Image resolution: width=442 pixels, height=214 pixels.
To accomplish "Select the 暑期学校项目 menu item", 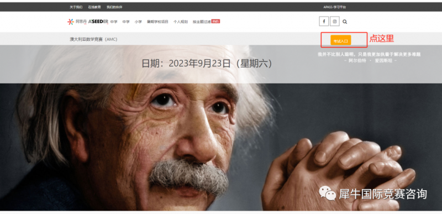I will pos(157,22).
